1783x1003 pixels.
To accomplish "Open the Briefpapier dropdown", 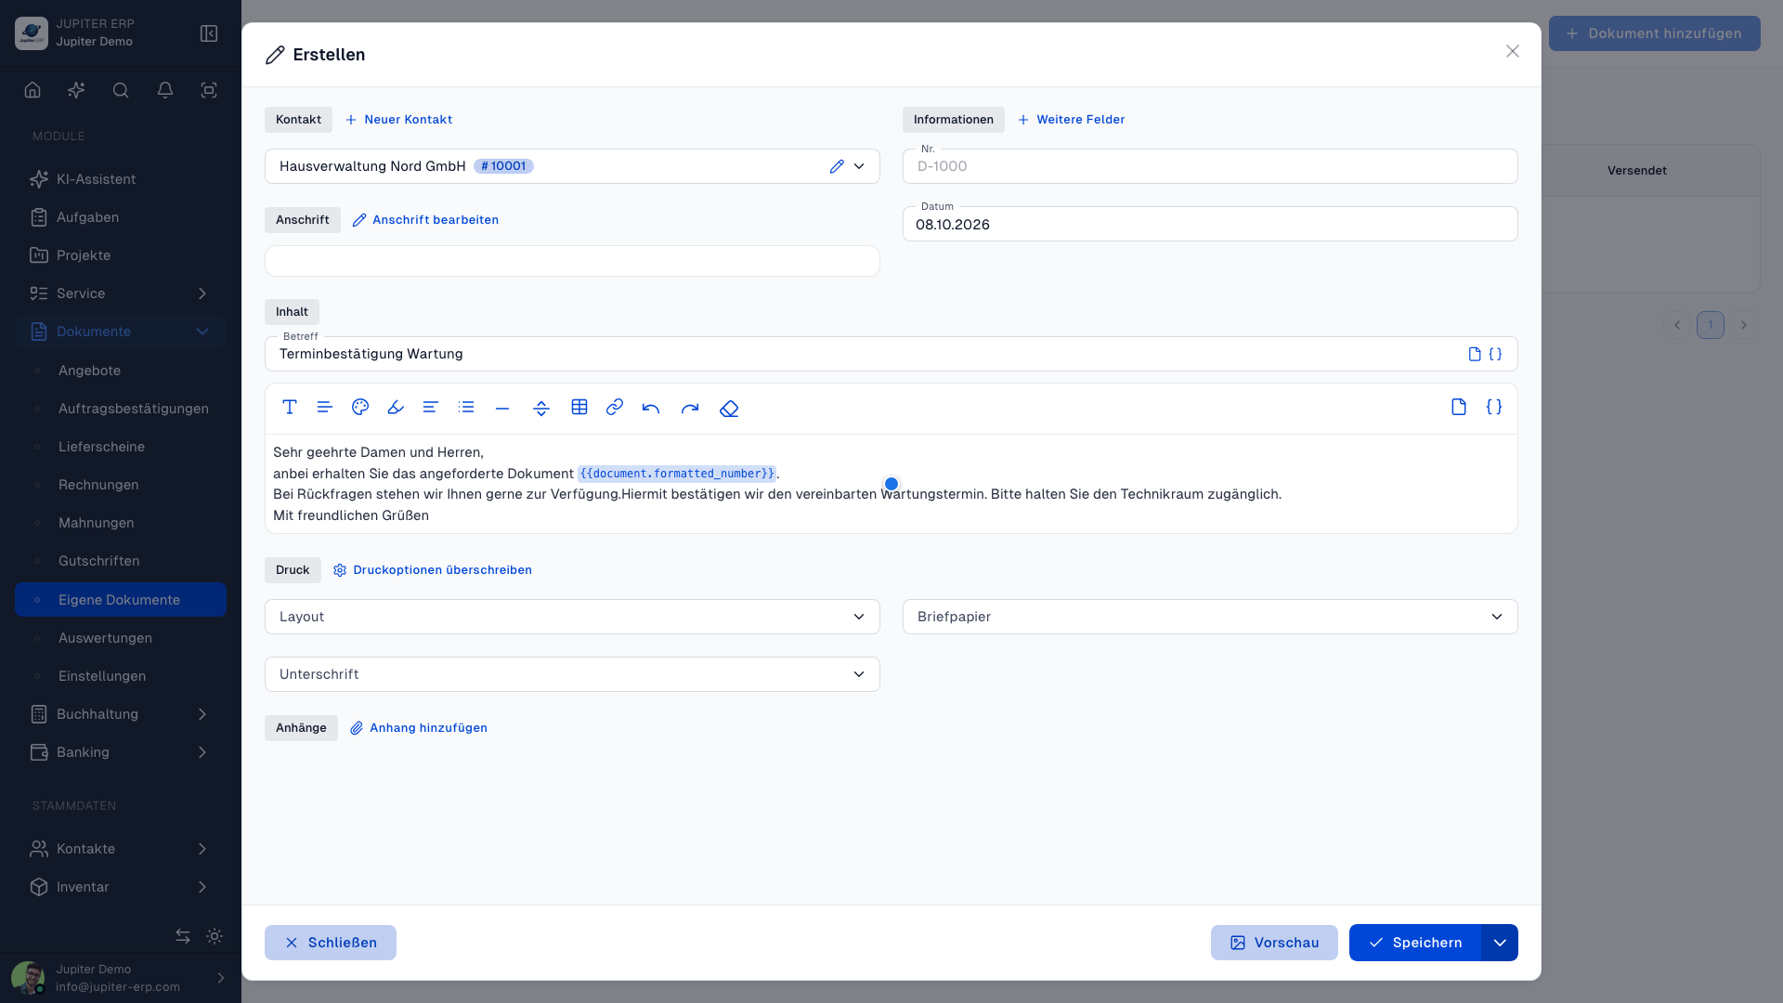I will (1210, 617).
